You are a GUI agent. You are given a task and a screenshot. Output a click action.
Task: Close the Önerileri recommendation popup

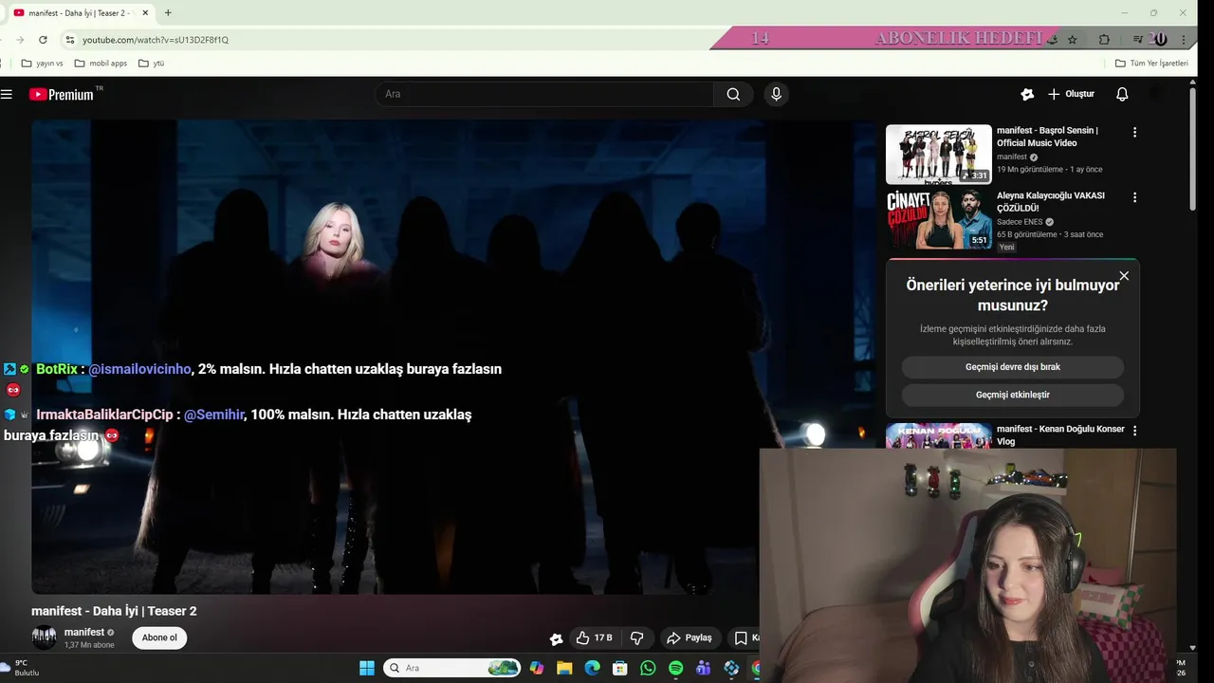pyautogui.click(x=1124, y=276)
